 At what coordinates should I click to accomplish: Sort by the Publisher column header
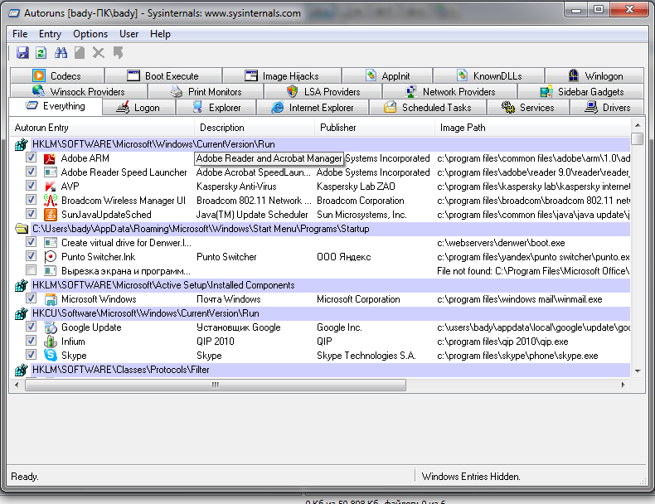coord(338,128)
